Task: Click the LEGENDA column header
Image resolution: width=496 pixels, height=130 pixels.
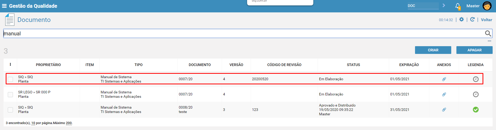Action: click(x=476, y=65)
